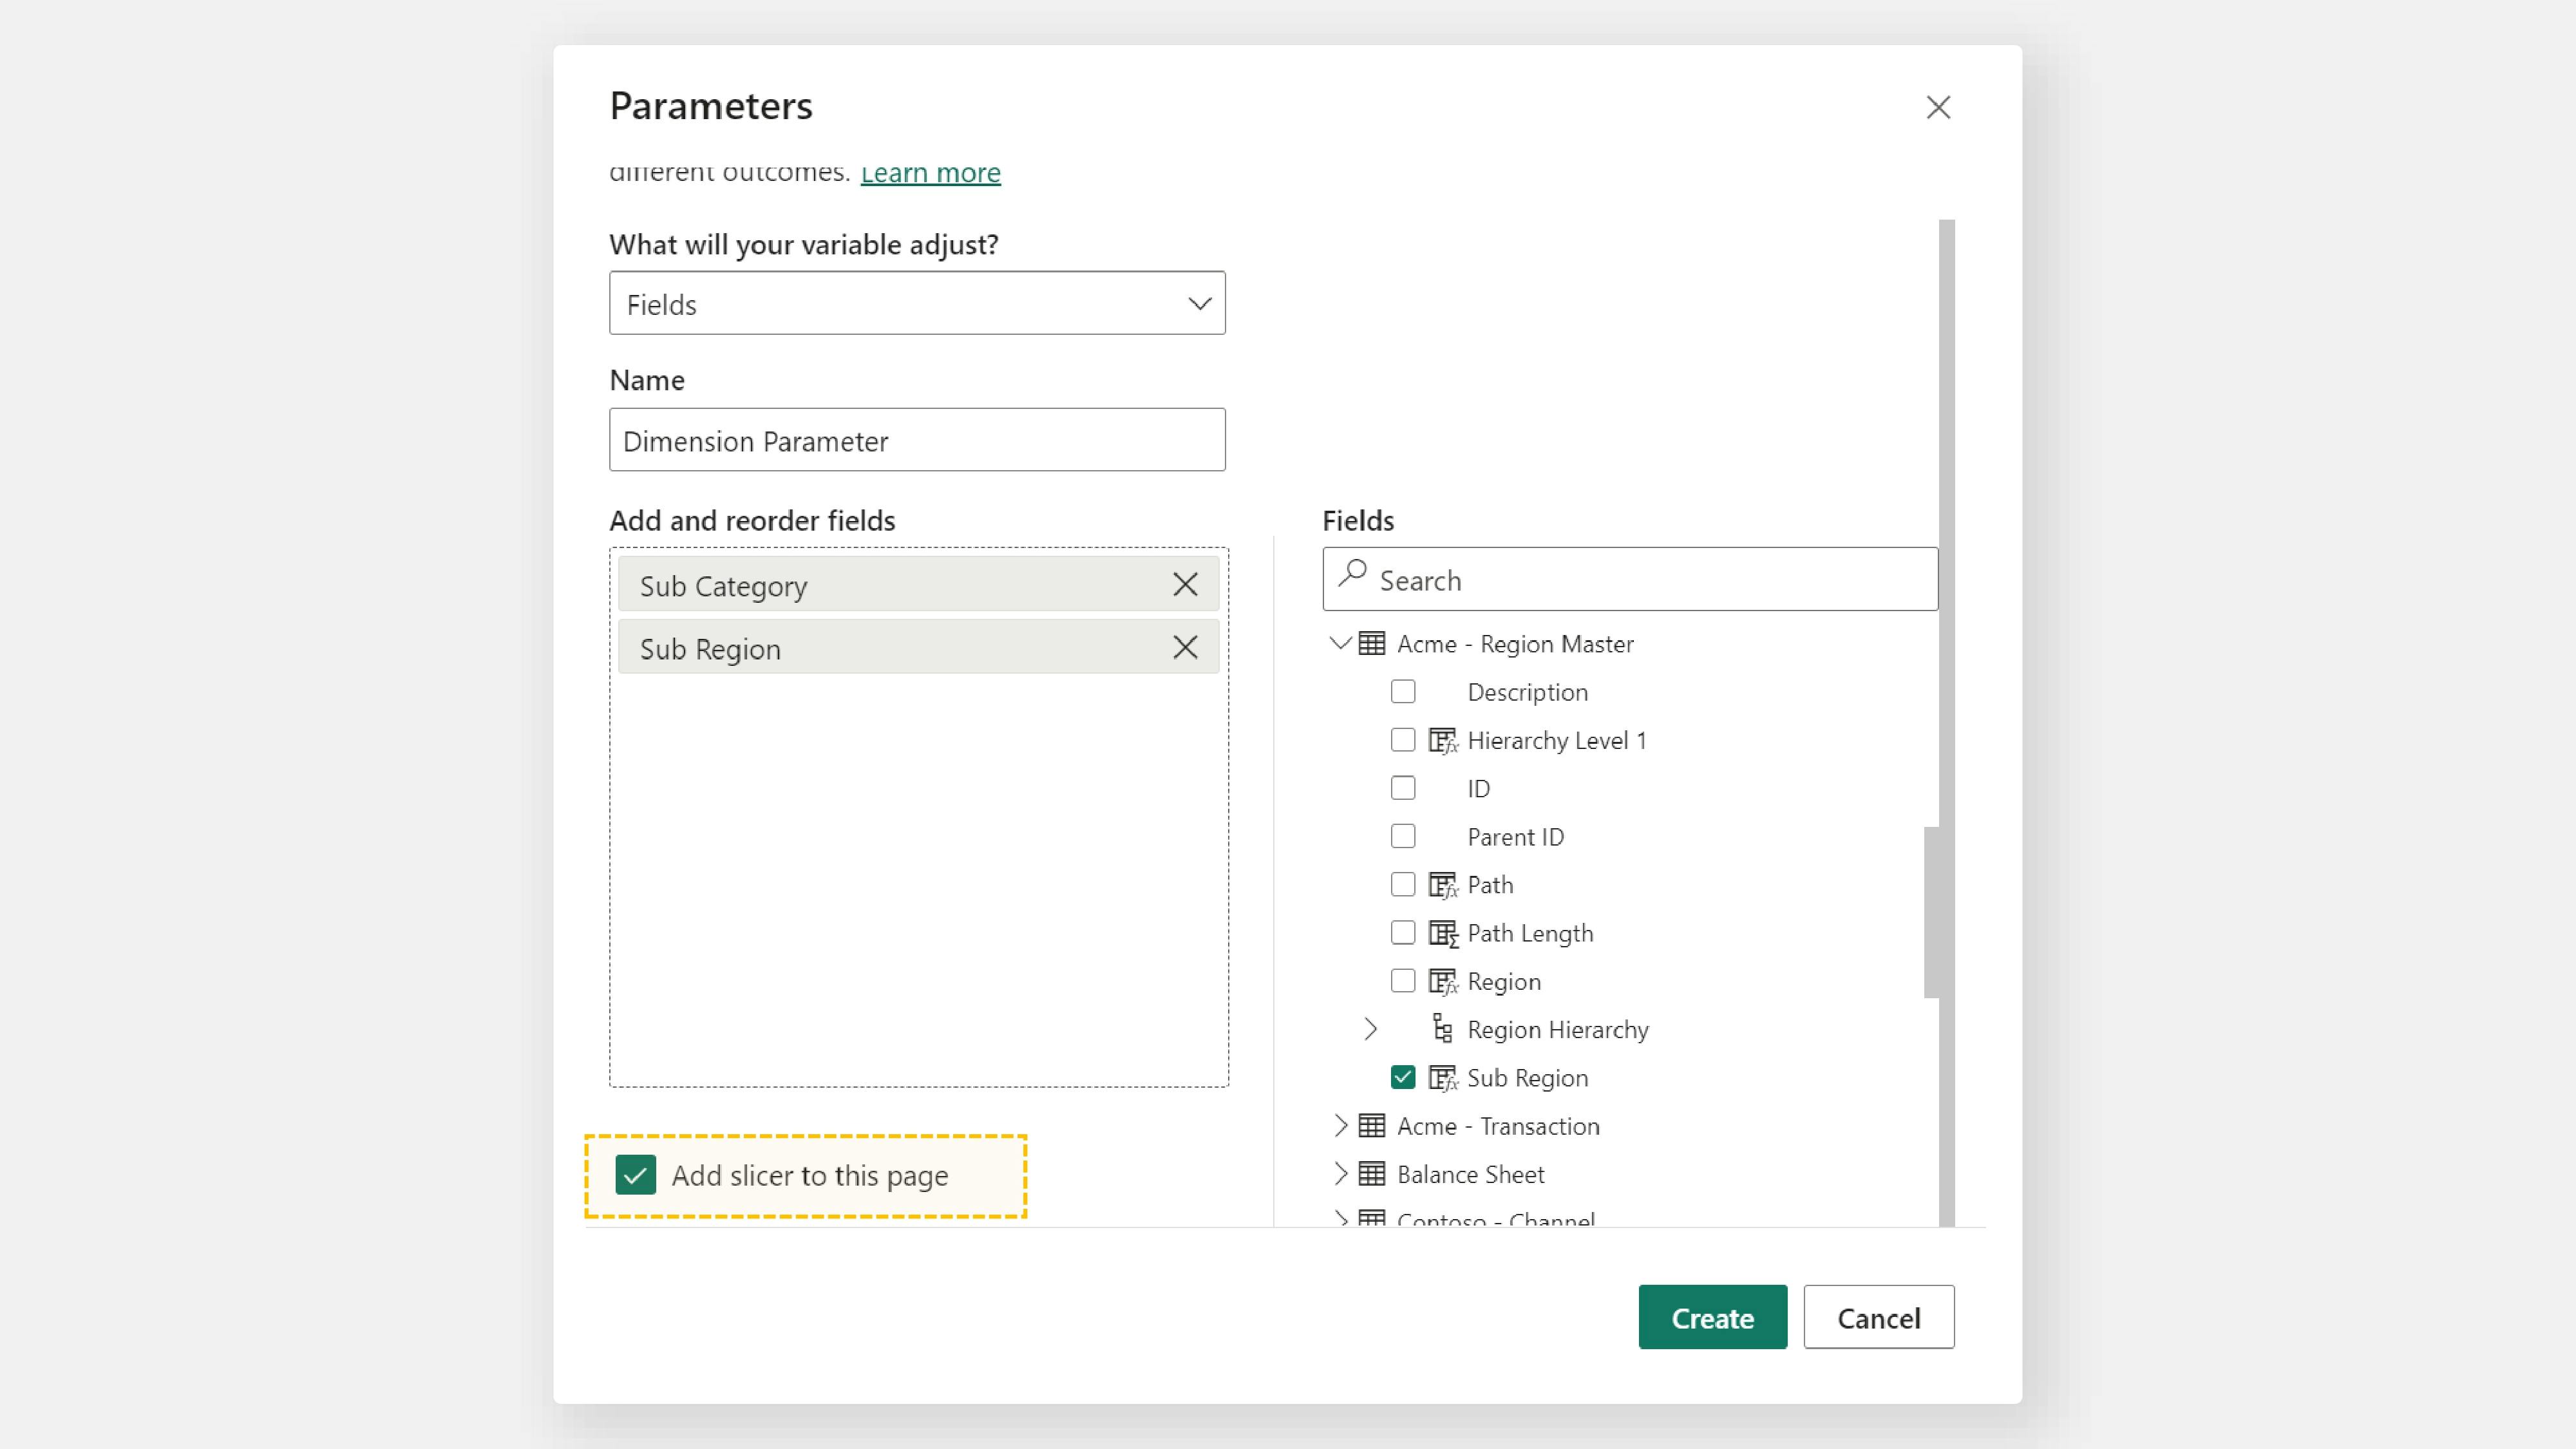
Task: Remove Sub Category field with its X icon
Action: click(x=1185, y=584)
